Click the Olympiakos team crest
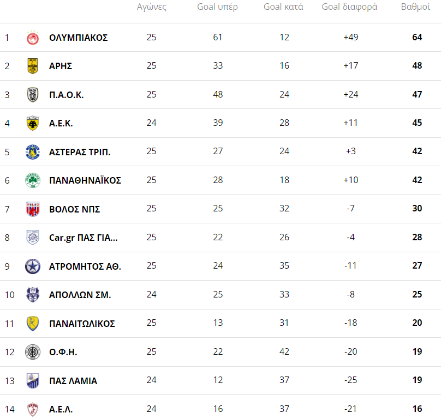 coord(33,38)
